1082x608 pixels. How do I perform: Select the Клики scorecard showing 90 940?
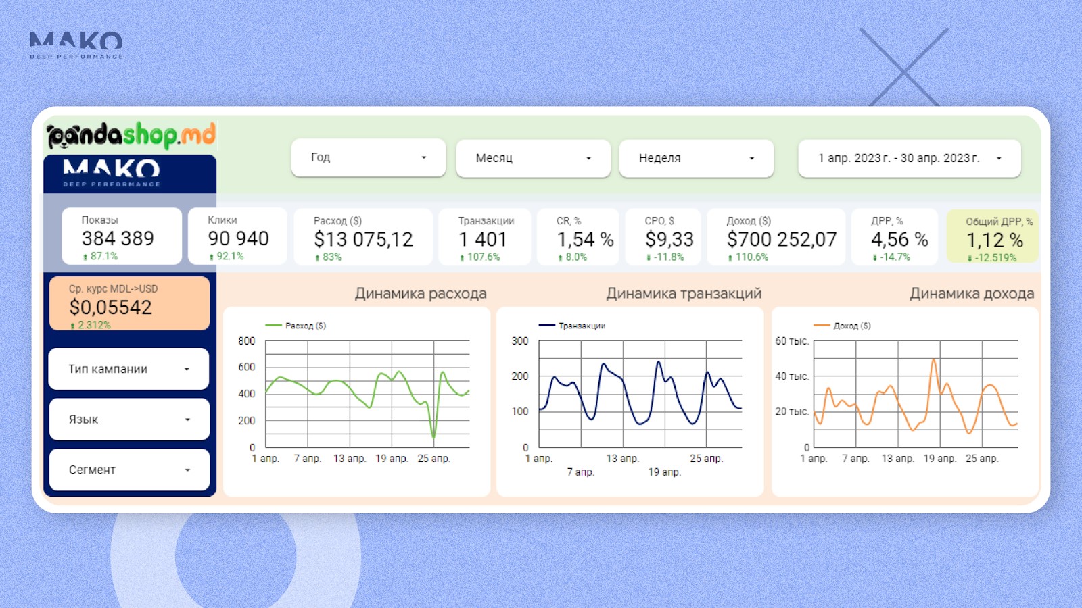click(237, 238)
